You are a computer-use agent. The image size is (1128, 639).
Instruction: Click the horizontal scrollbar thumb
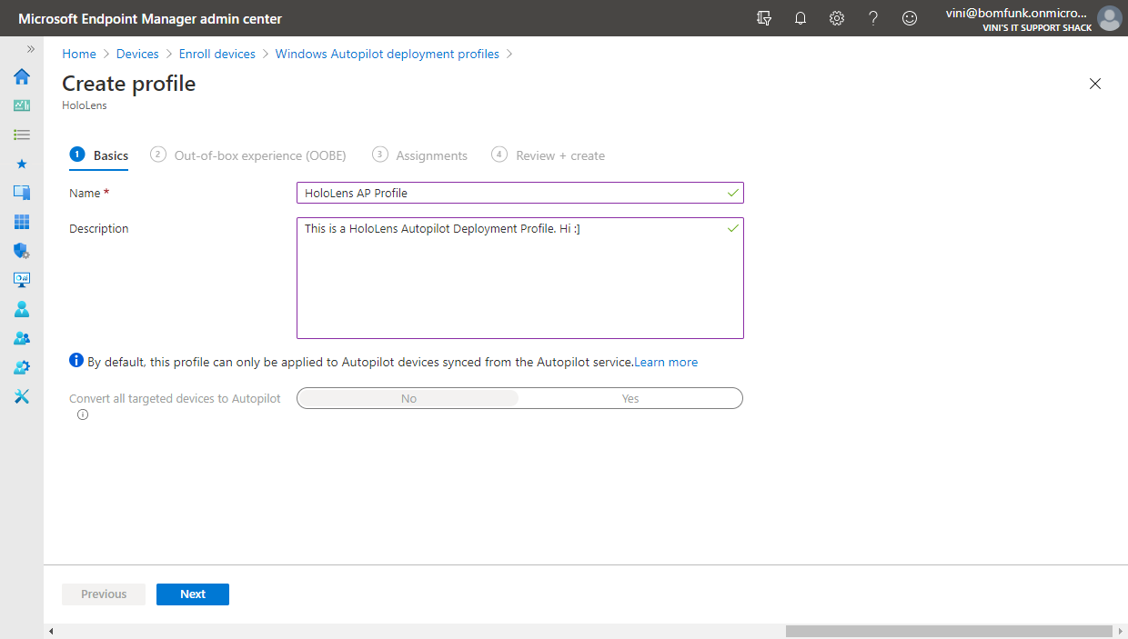coord(949,631)
